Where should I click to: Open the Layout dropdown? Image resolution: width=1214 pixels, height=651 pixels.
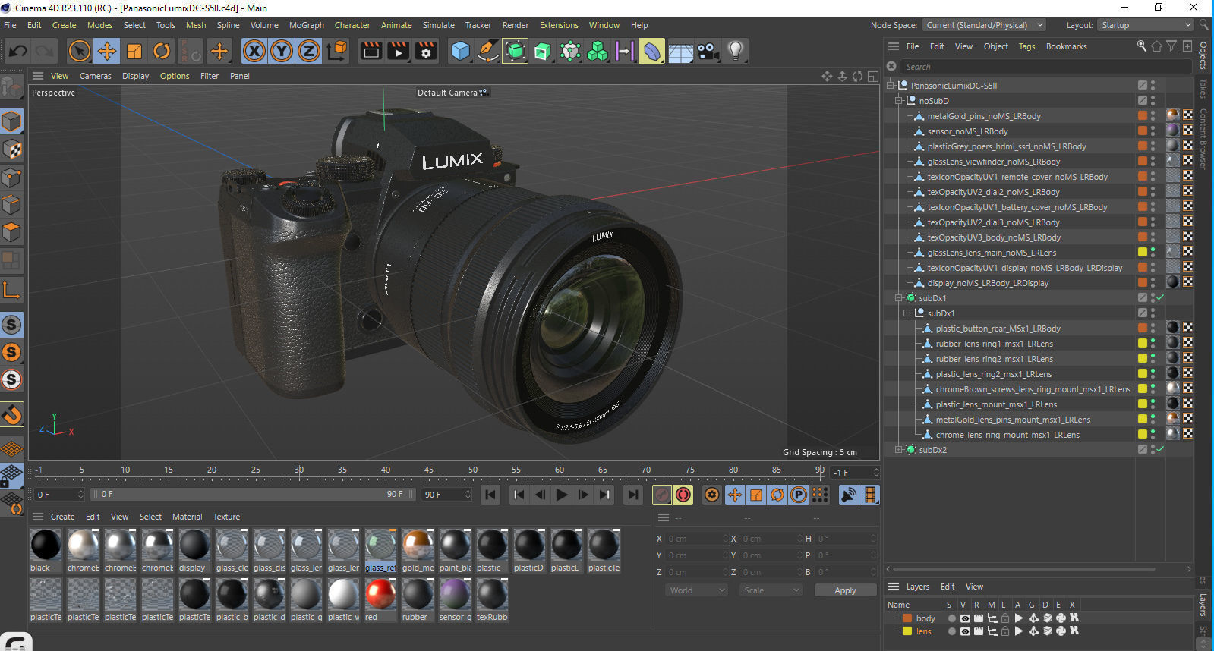click(1146, 25)
